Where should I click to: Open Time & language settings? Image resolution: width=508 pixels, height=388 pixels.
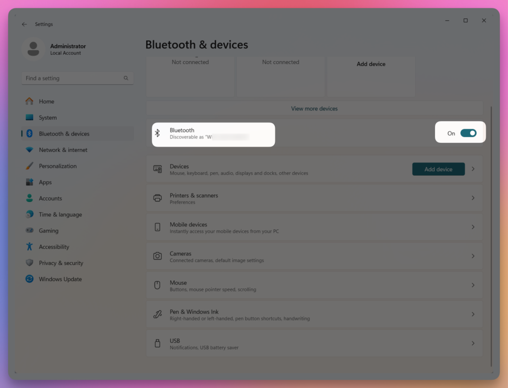pos(77,214)
